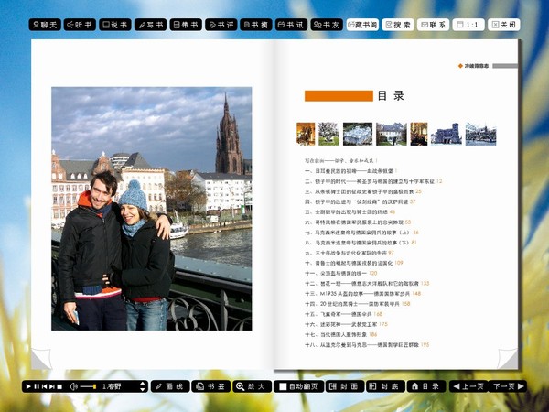
Task: Click the 写书 write-book pencil button
Action: coord(151,25)
